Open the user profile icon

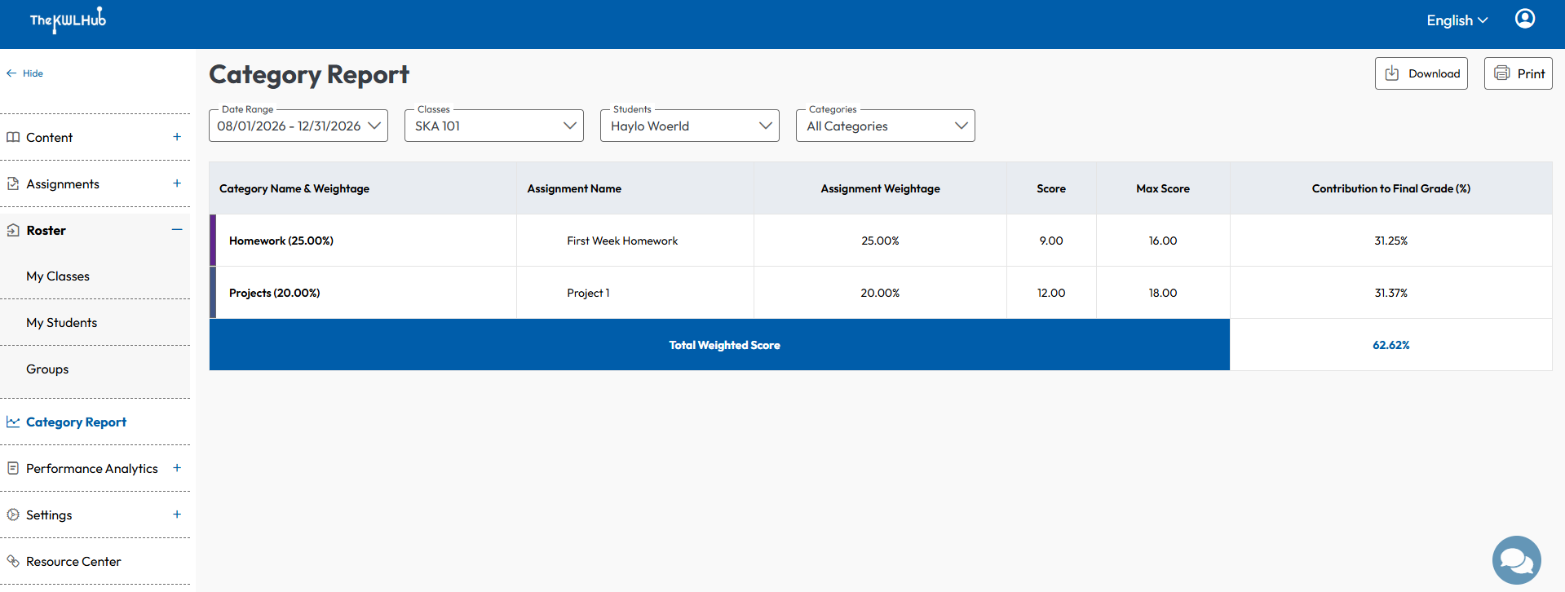[1525, 18]
